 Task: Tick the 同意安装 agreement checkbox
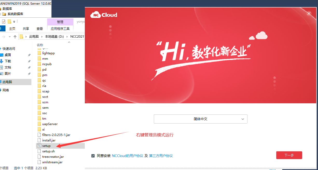(x=93, y=156)
